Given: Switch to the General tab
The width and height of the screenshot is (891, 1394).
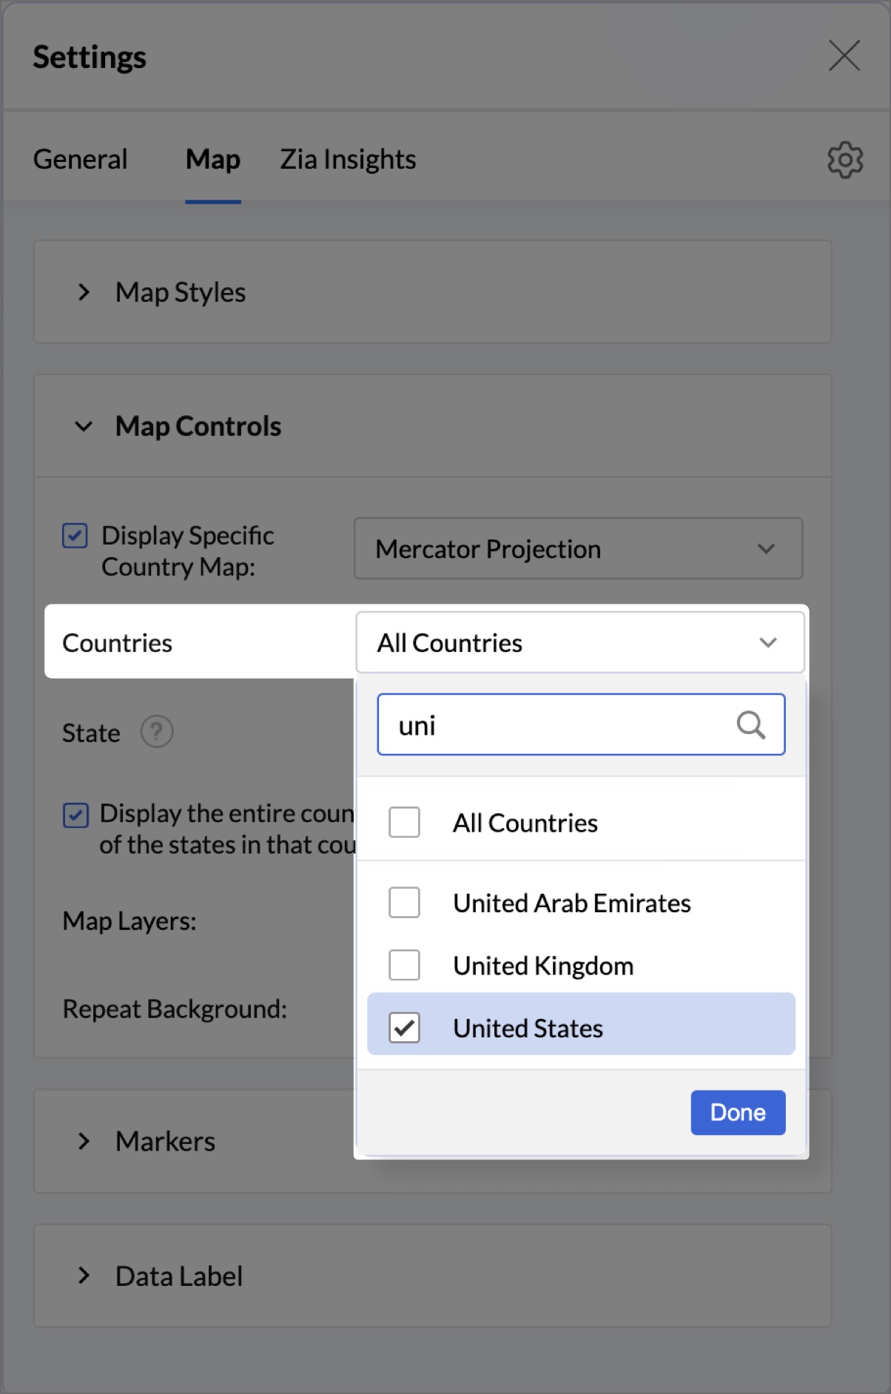Looking at the screenshot, I should 81,160.
